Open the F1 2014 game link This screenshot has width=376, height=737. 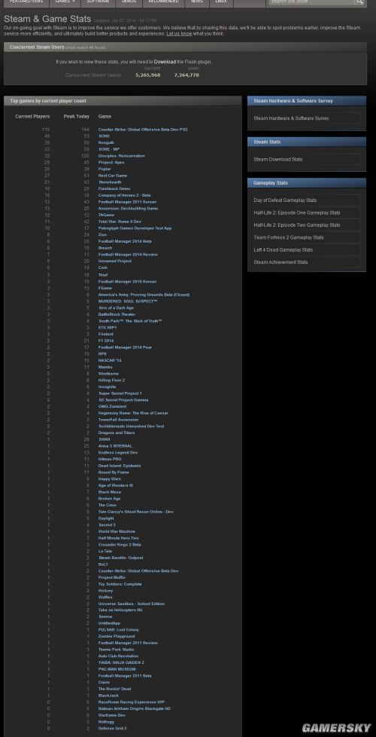(x=106, y=341)
